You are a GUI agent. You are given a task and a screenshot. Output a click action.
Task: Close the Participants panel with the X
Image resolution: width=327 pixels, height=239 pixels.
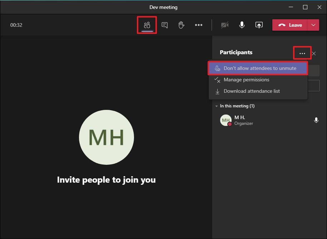tap(313, 54)
